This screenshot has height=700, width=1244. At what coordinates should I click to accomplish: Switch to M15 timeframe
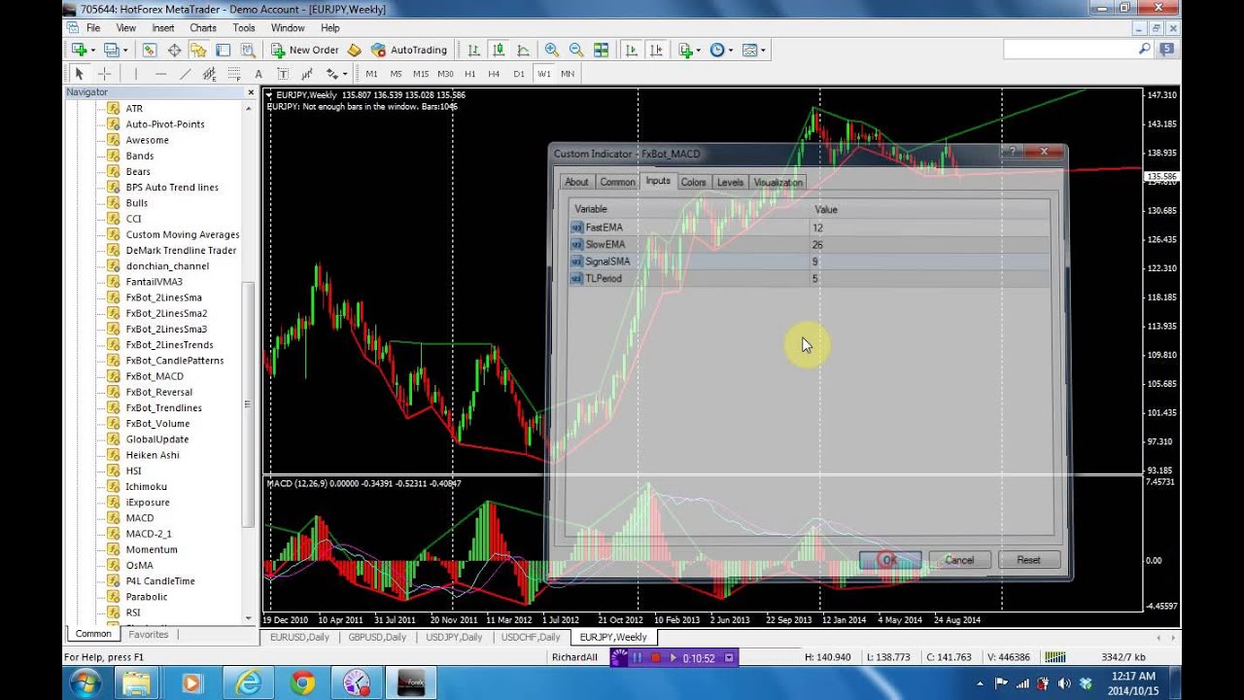pyautogui.click(x=421, y=74)
